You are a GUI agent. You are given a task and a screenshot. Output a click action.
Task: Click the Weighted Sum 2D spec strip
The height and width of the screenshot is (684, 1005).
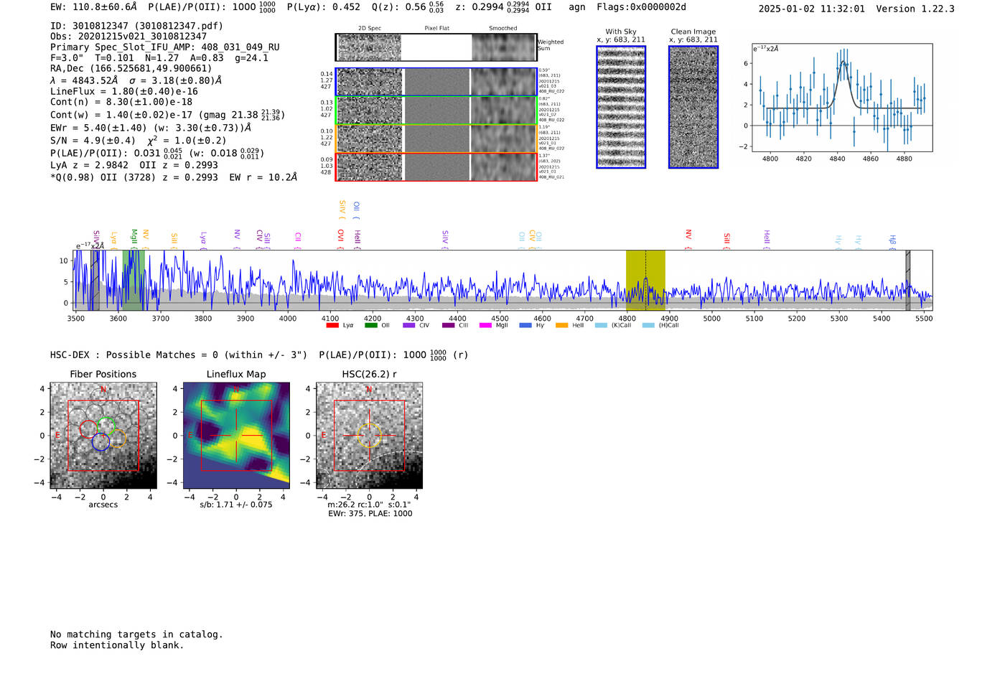436,47
